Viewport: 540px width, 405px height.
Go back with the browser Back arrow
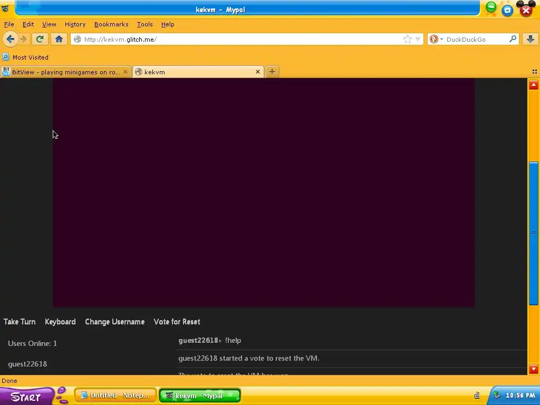tap(11, 39)
